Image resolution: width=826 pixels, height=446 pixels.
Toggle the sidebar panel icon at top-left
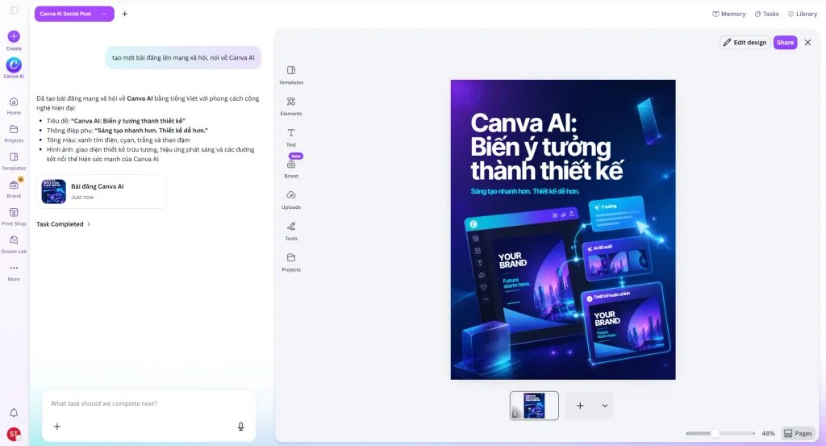14,10
